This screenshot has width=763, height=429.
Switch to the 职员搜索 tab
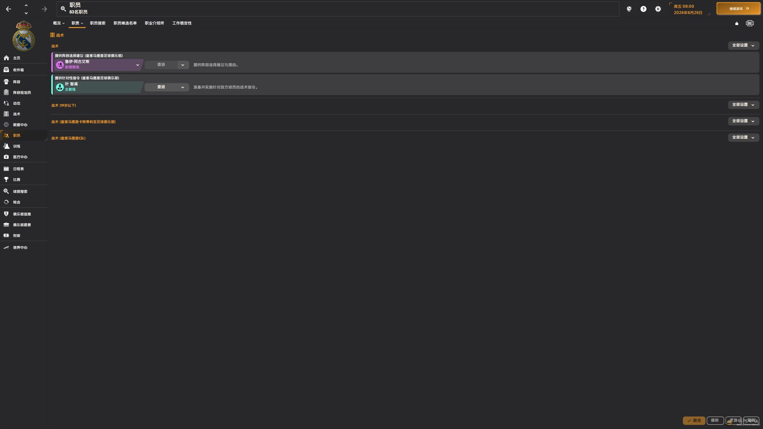[98, 23]
